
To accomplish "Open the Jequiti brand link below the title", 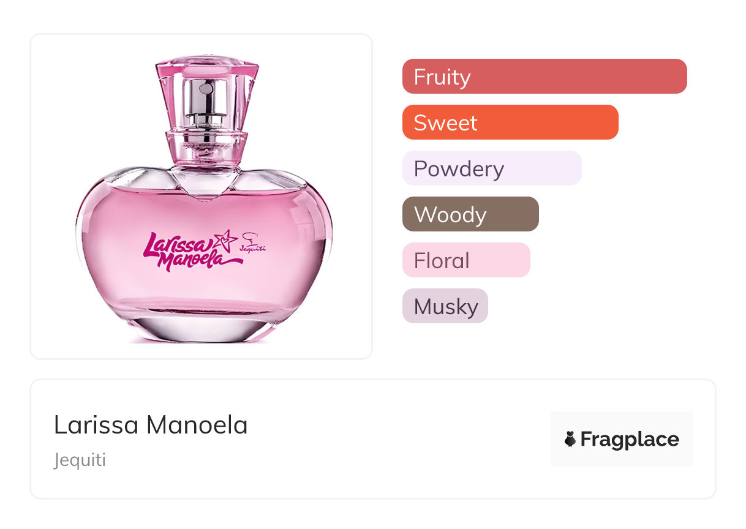I will click(80, 460).
